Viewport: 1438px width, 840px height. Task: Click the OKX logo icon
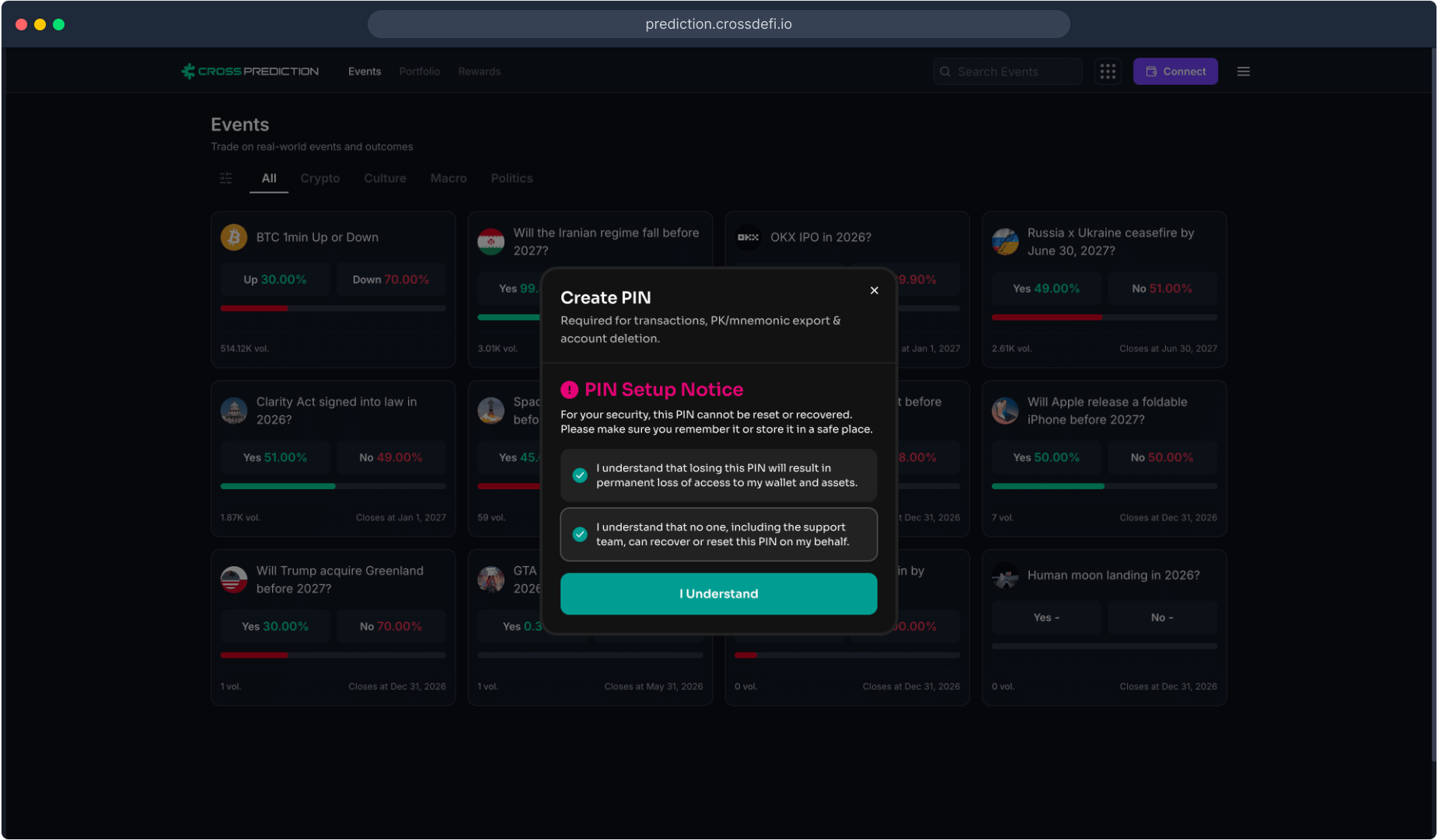click(748, 237)
